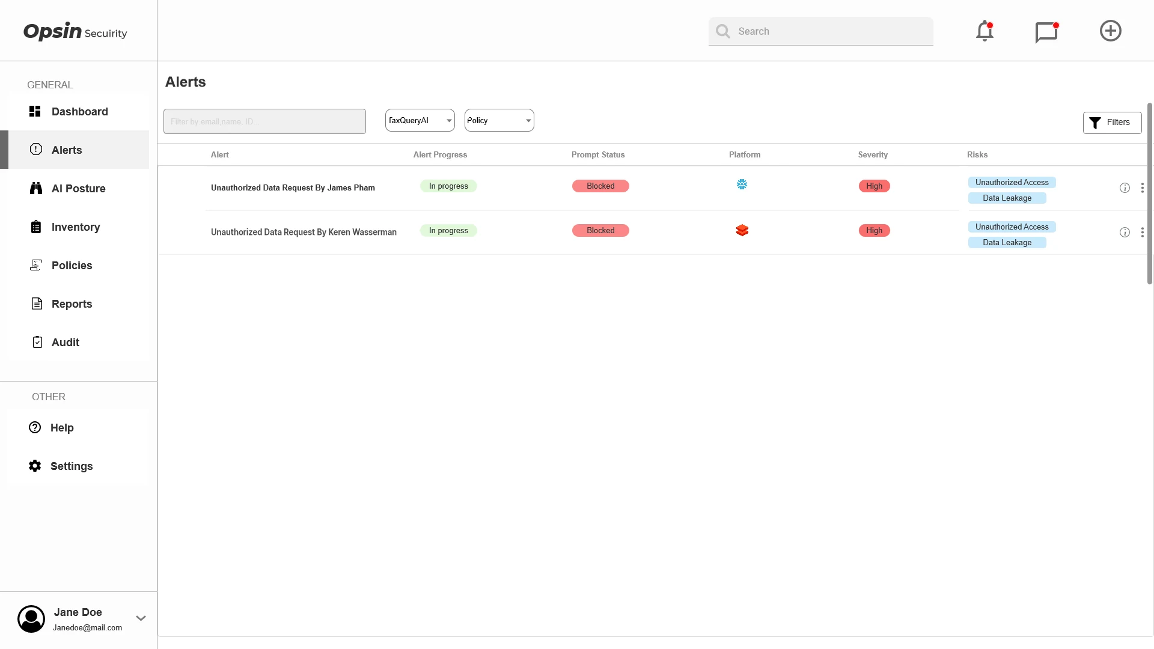Click the Snowflake platform icon
Image resolution: width=1154 pixels, height=649 pixels.
coord(742,184)
